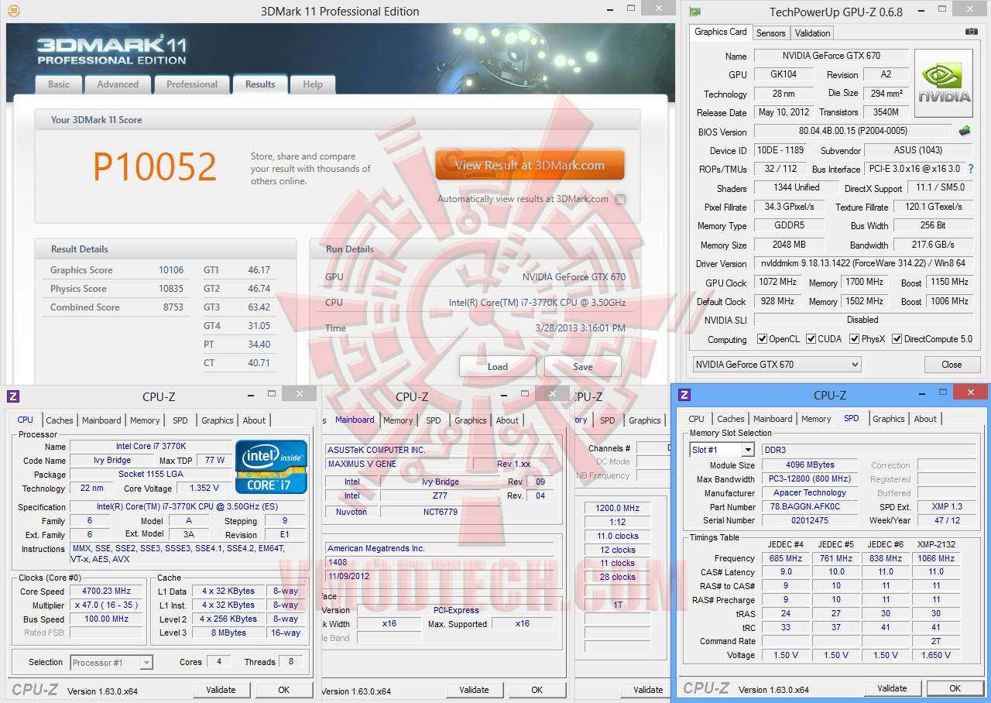Viewport: 991px width, 703px height.
Task: Switch to the Basic tab in 3DMark
Action: click(x=59, y=84)
